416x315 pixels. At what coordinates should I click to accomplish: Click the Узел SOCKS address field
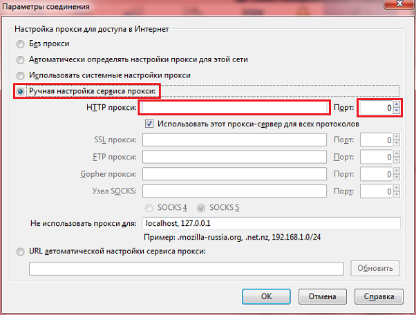coord(234,191)
